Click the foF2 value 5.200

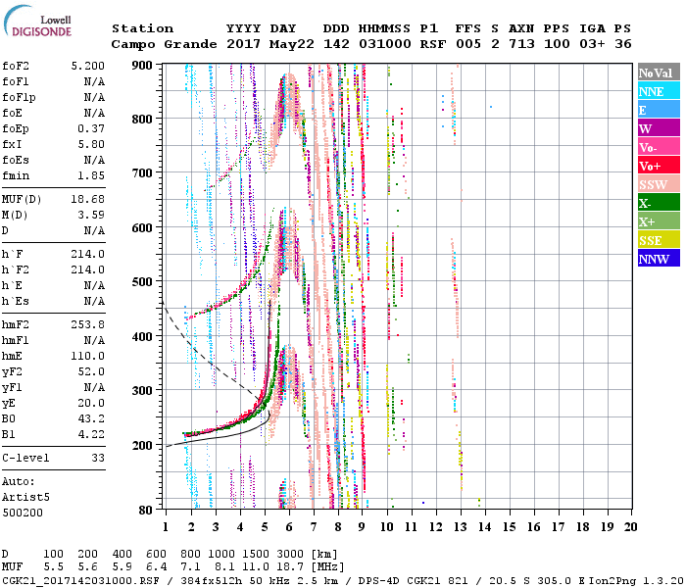click(x=89, y=66)
